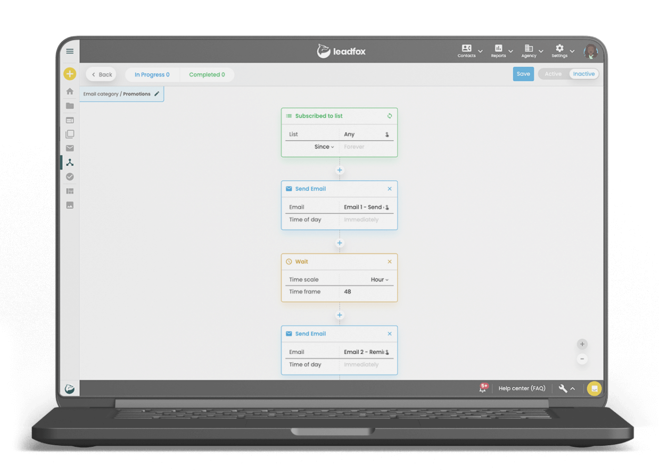This screenshot has height=470, width=659.
Task: Edit email category with pencil icon
Action: tap(157, 94)
